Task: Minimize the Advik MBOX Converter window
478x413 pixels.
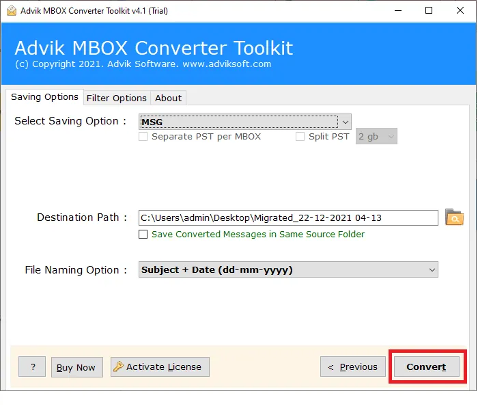Action: pos(398,11)
